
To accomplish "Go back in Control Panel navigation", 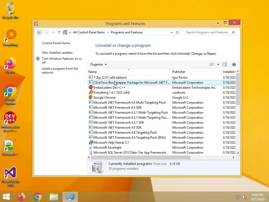I will (x=39, y=32).
